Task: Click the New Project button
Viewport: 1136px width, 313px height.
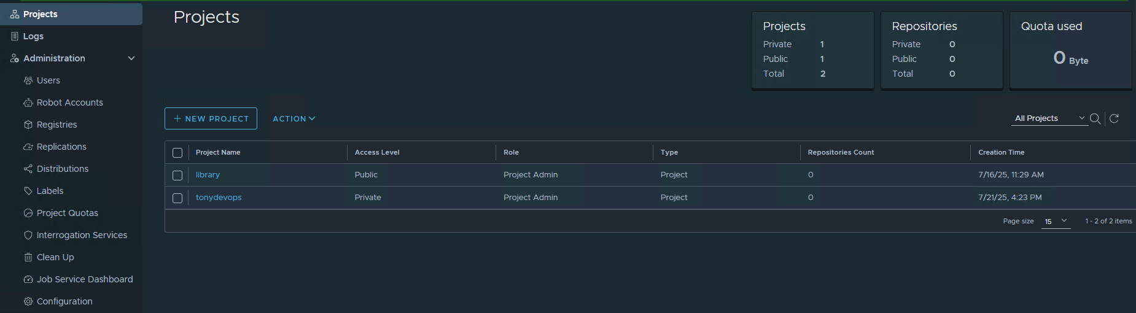Action: coord(211,118)
